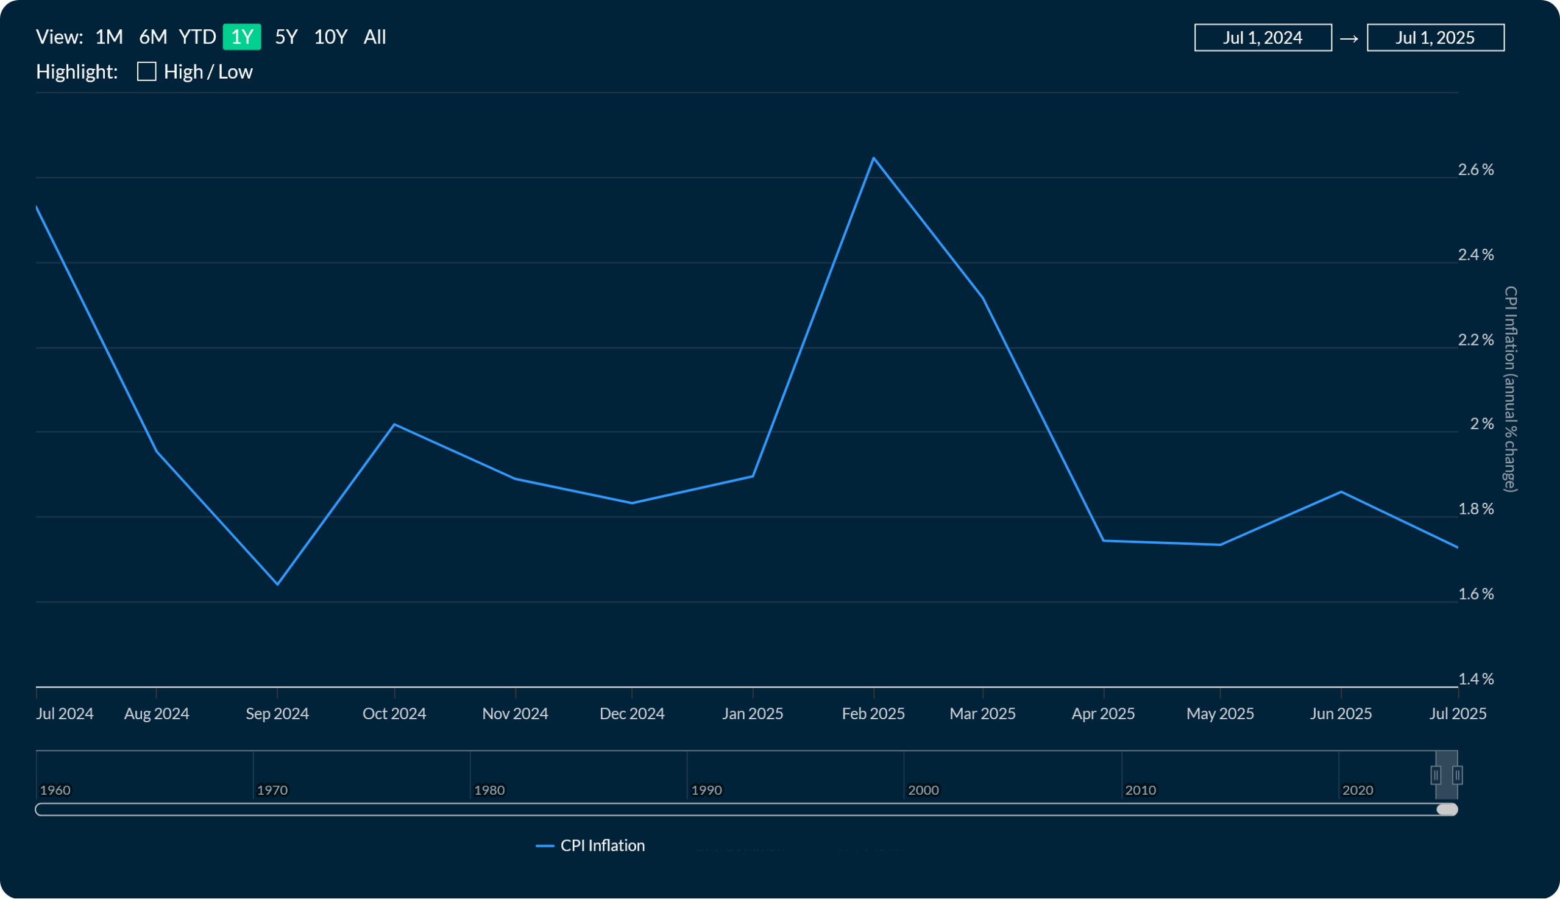Edit the start date Jul 1, 2024
1560x899 pixels.
[1263, 38]
